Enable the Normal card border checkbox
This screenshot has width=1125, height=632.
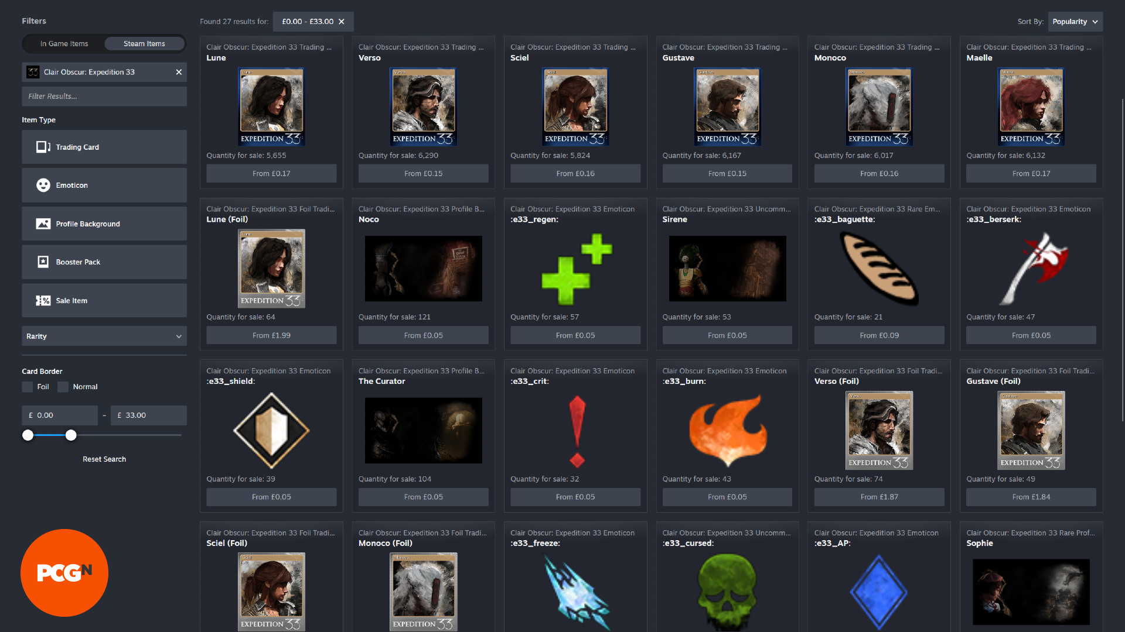(x=63, y=387)
